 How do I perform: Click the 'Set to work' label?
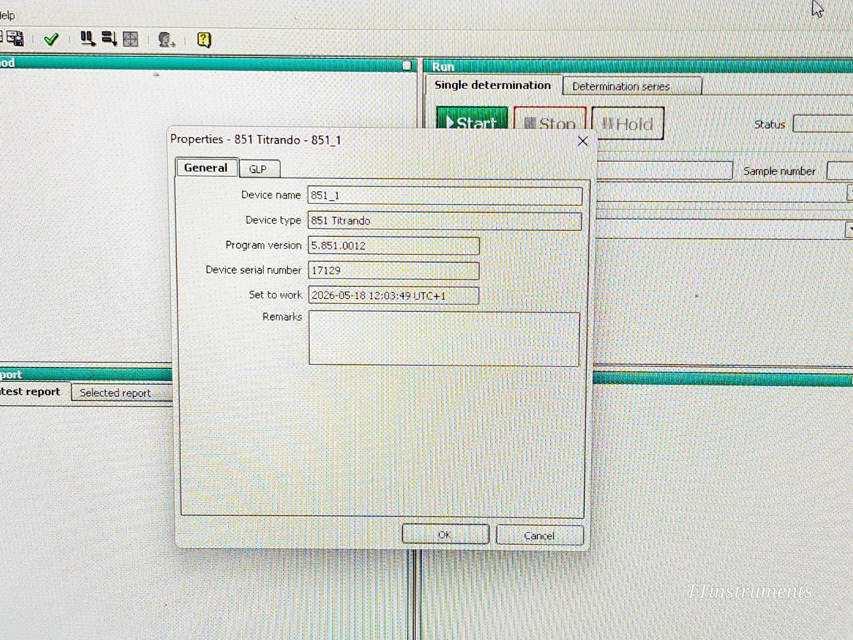pyautogui.click(x=275, y=294)
